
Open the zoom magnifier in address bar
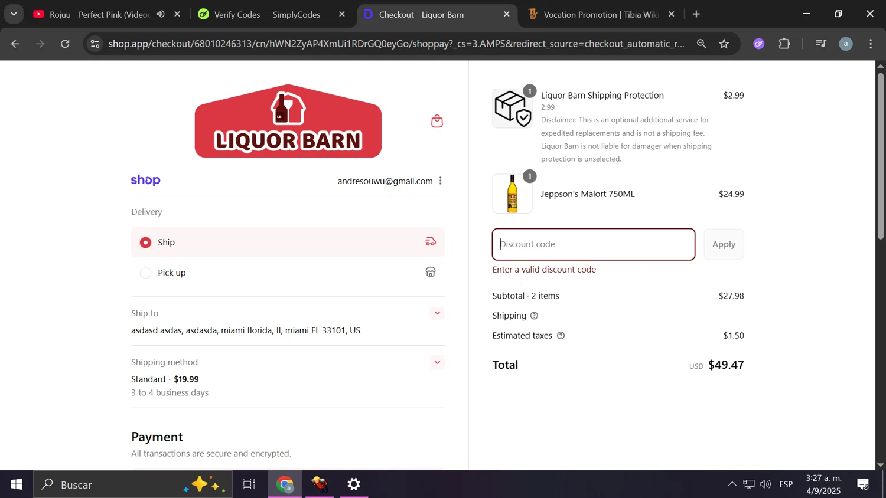point(702,44)
